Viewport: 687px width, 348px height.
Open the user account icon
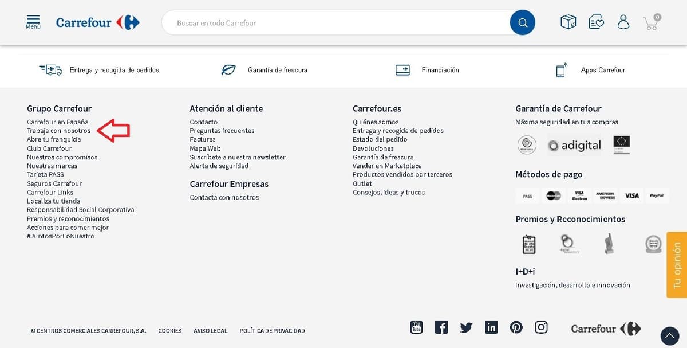[623, 22]
